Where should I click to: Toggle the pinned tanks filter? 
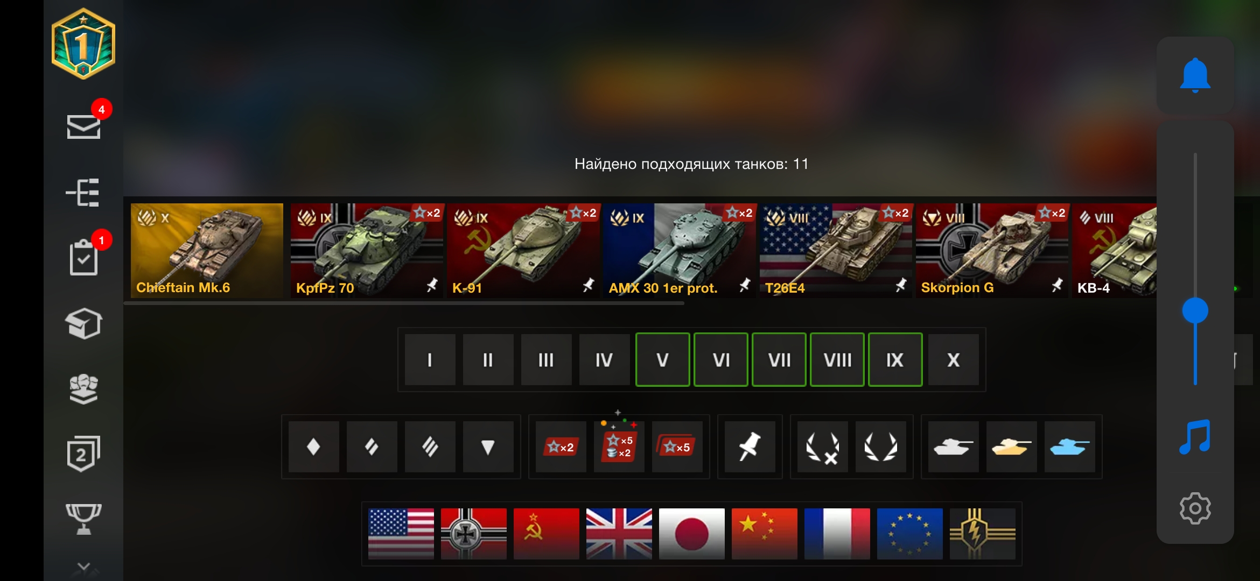[750, 447]
